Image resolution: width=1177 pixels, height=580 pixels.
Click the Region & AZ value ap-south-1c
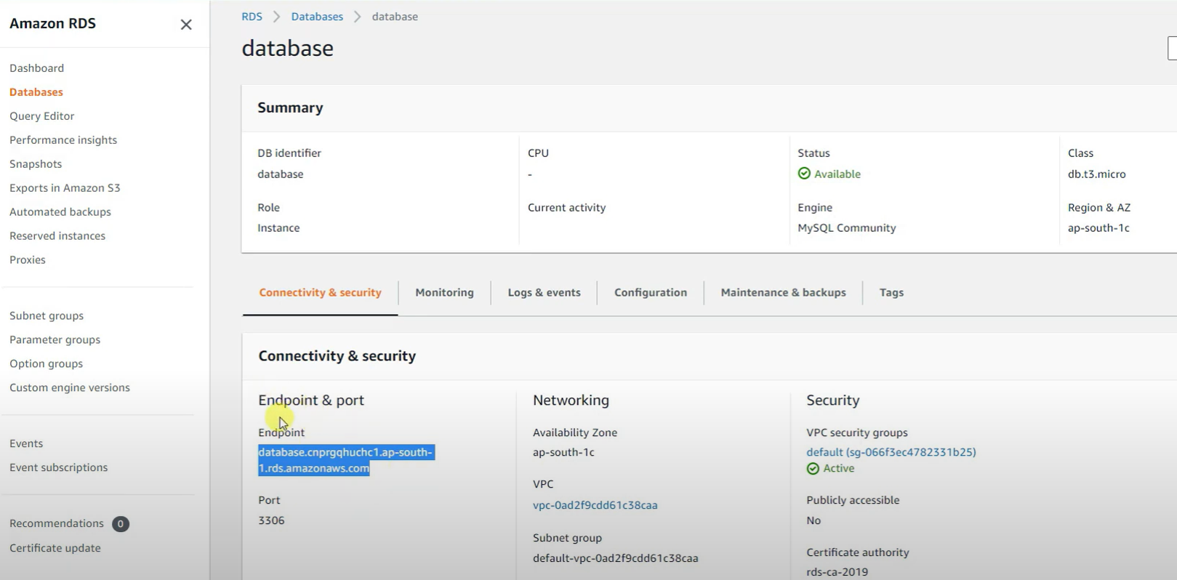[1098, 228]
